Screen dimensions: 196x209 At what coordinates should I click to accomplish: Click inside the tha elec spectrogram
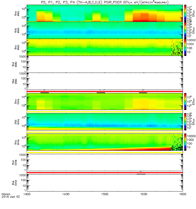pos(105,13)
